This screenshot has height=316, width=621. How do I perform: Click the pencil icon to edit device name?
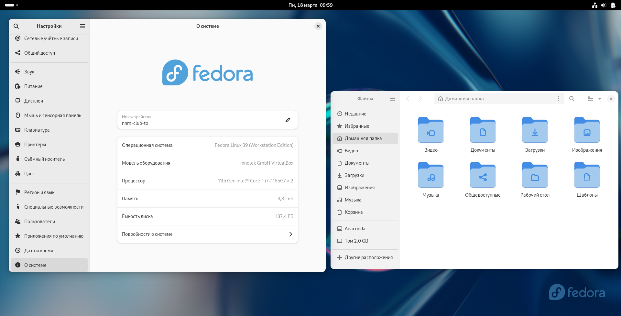pyautogui.click(x=288, y=120)
